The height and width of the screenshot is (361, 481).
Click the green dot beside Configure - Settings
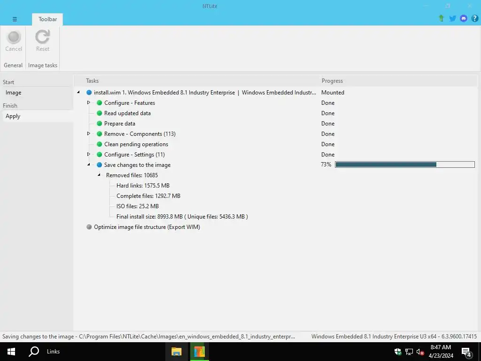100,154
